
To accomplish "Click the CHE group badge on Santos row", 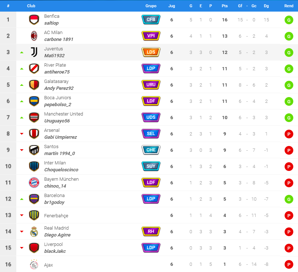I will (151, 150).
